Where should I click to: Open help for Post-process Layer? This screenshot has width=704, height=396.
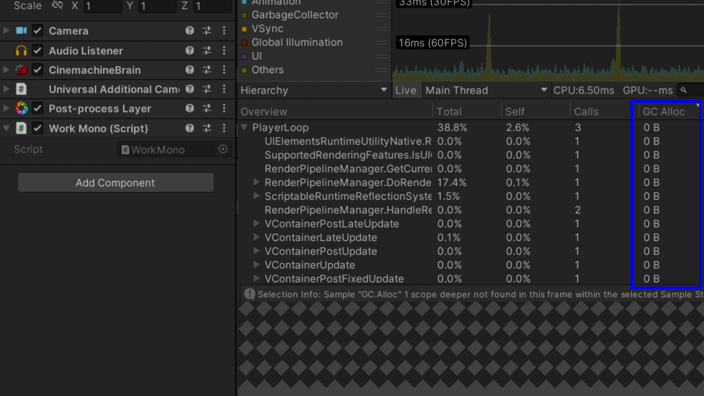tap(190, 108)
